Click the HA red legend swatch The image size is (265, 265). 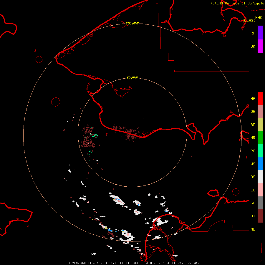click(x=260, y=98)
